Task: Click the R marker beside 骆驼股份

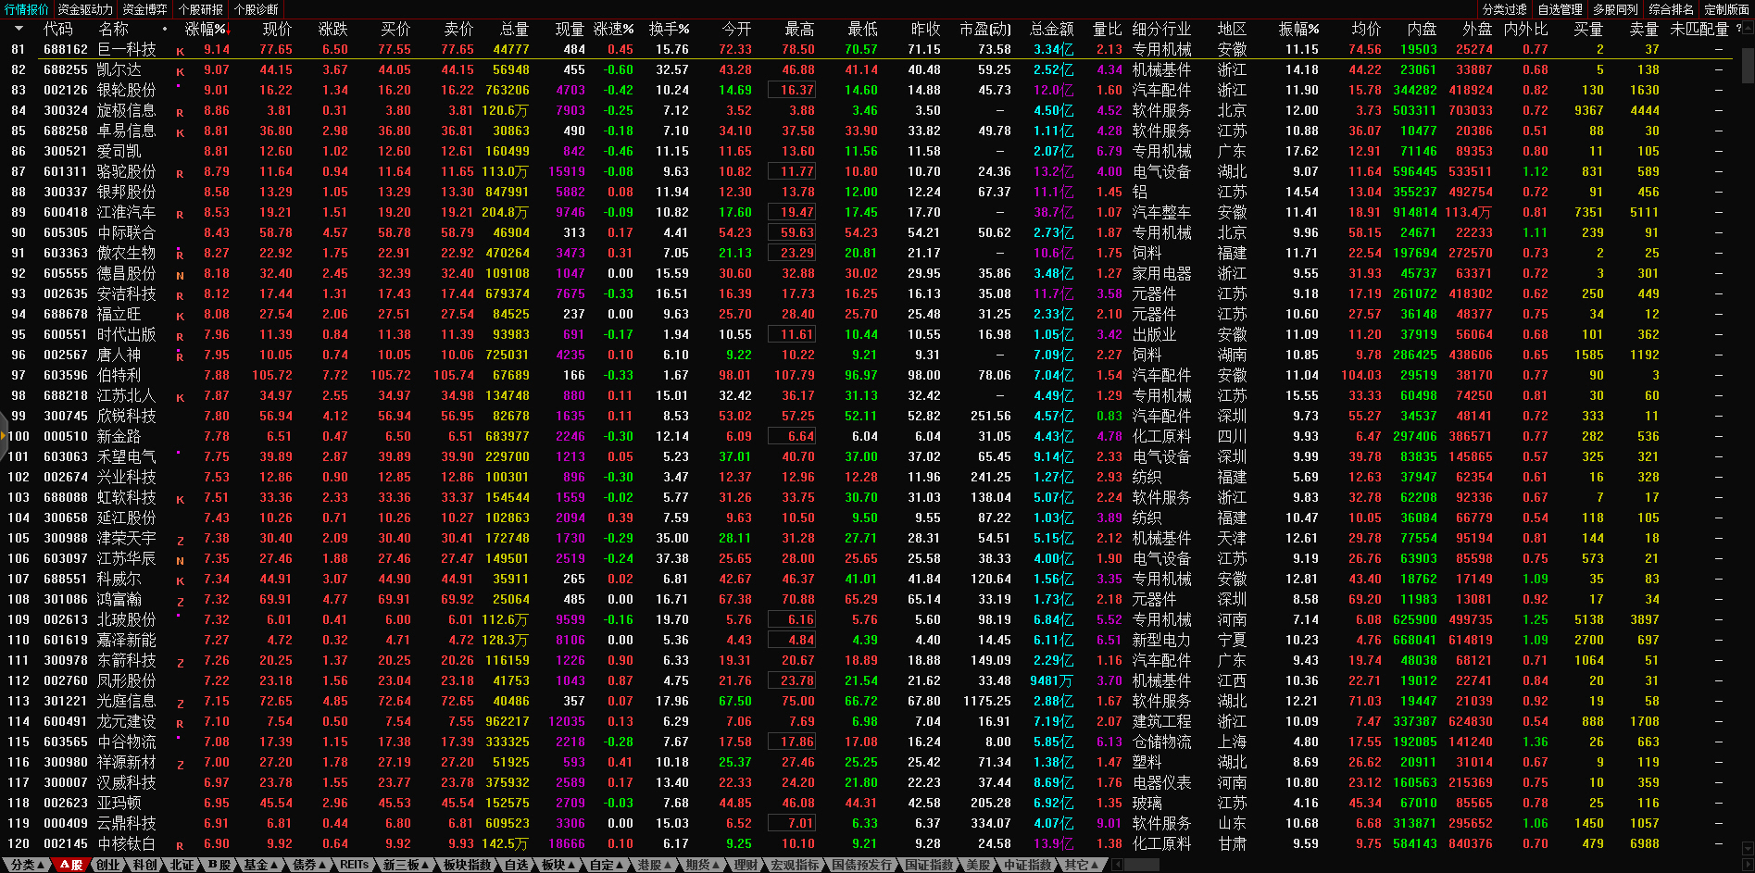Action: click(x=180, y=174)
